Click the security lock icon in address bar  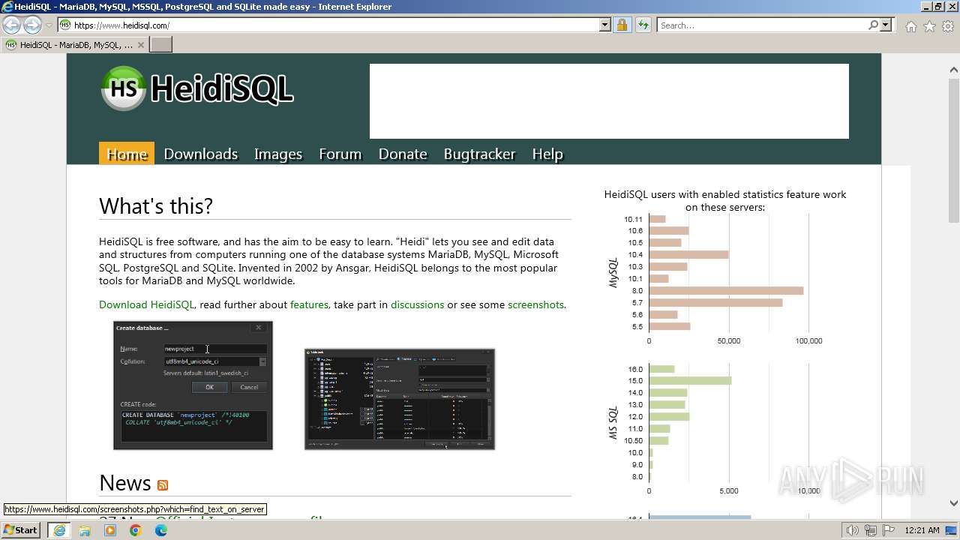(622, 25)
